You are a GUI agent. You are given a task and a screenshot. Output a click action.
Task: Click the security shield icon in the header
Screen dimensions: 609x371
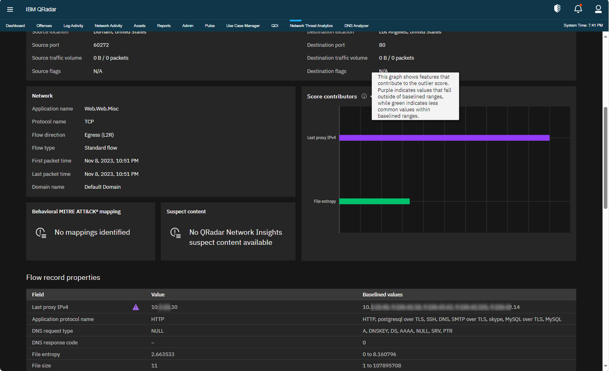pyautogui.click(x=557, y=8)
